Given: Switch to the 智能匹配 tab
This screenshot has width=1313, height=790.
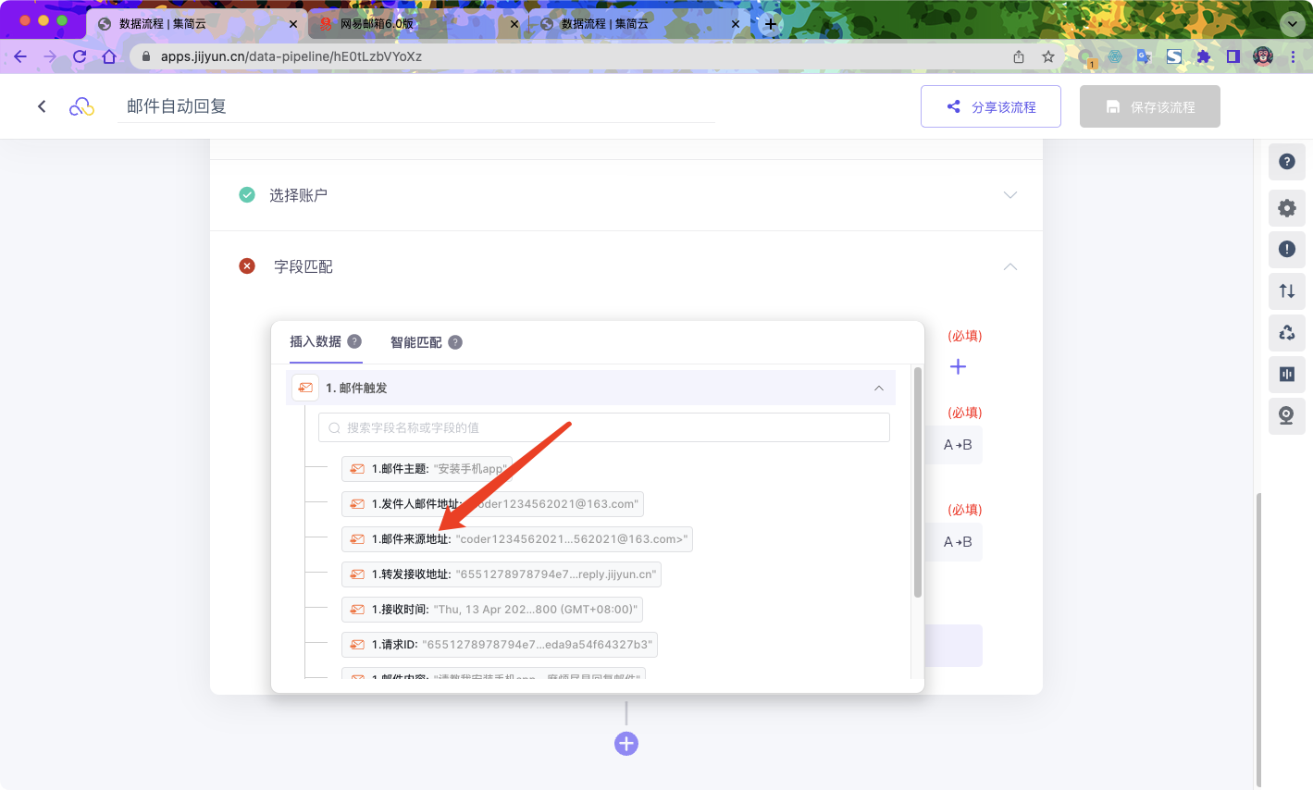Looking at the screenshot, I should point(416,342).
